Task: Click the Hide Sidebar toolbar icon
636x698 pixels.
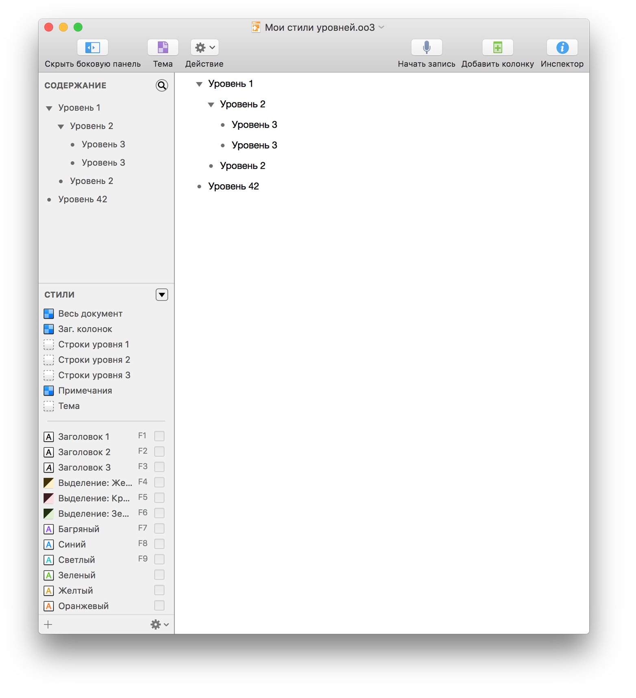Action: 92,48
